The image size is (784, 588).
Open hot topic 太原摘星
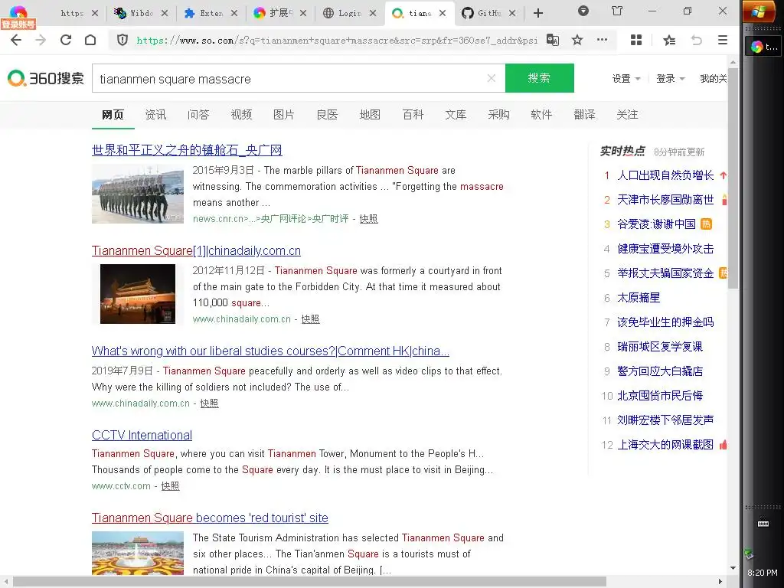[x=639, y=298]
